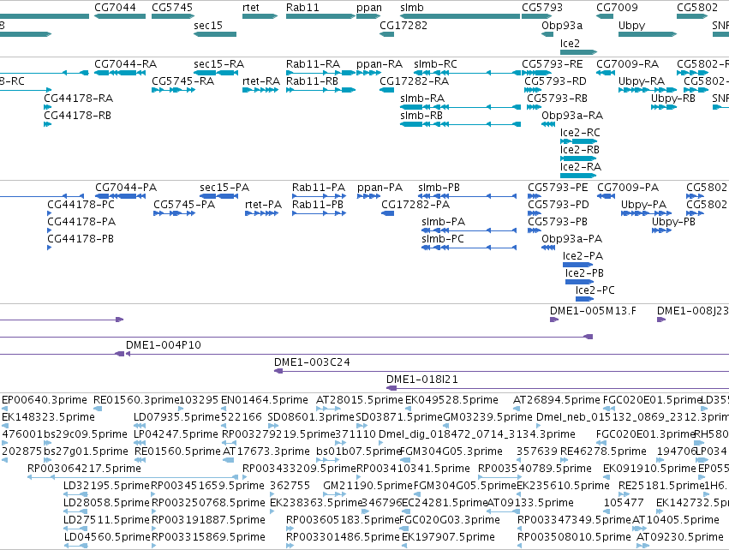Click transcript slmb-RC

click(x=467, y=73)
